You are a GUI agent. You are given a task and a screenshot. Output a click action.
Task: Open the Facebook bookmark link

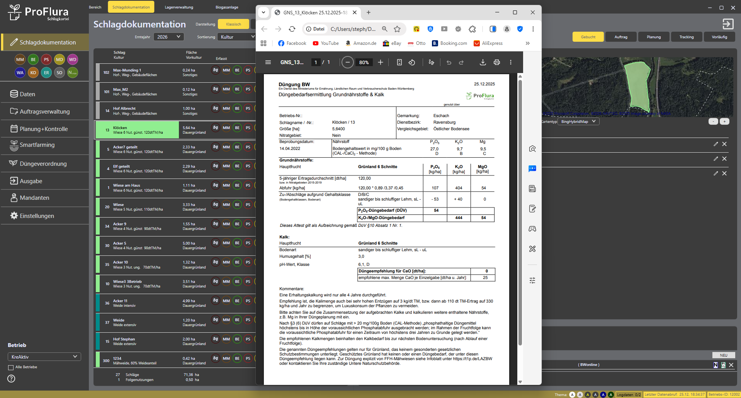(292, 43)
